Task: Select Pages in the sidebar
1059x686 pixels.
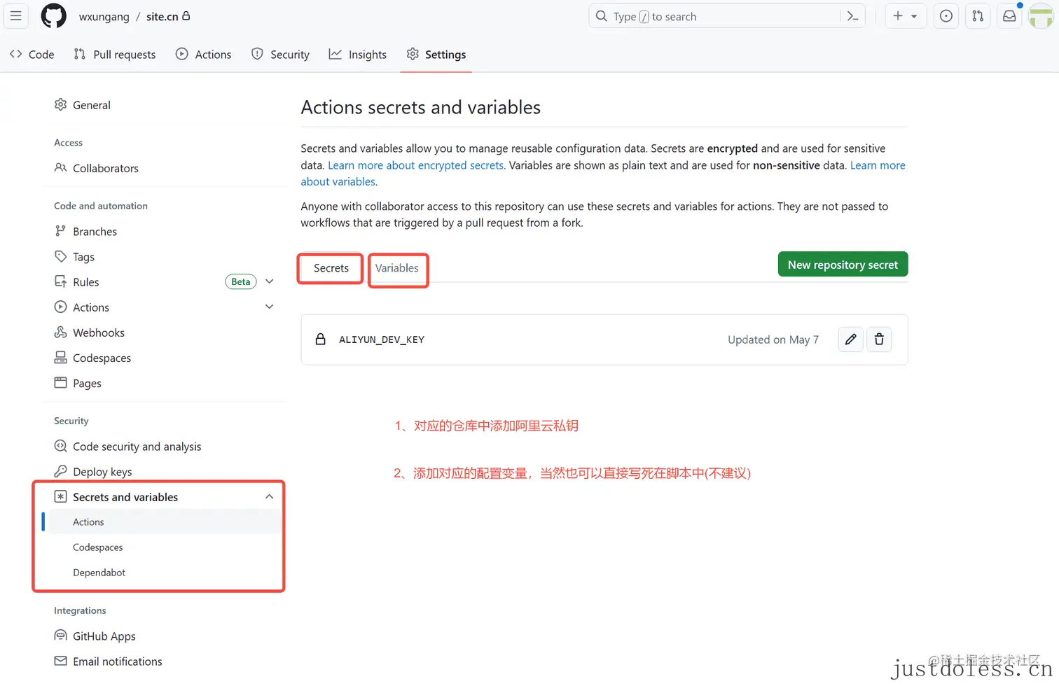Action: point(87,383)
